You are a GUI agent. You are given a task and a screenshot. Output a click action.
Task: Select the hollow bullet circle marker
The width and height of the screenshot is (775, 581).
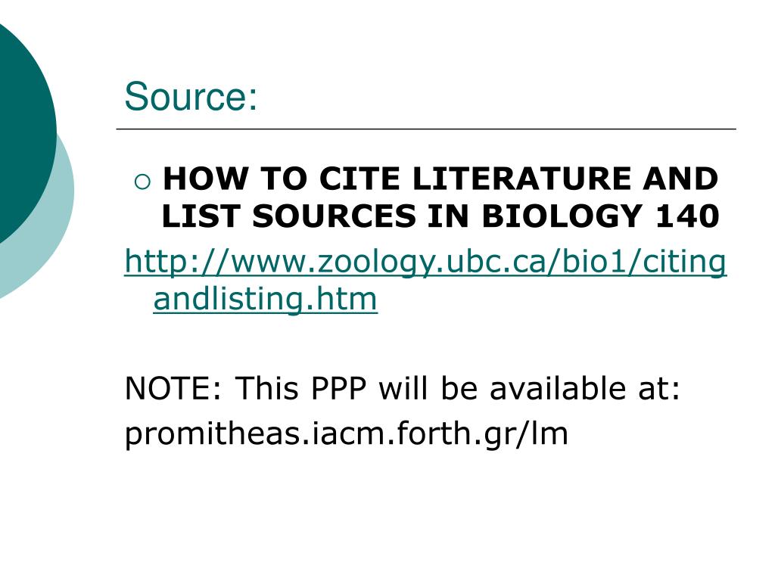(x=142, y=182)
